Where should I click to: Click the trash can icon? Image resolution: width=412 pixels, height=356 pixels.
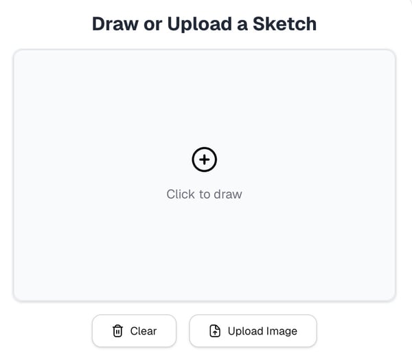pos(117,331)
